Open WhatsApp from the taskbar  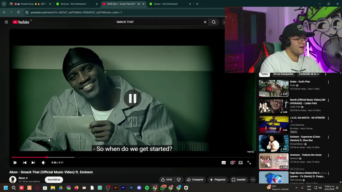coord(163,188)
